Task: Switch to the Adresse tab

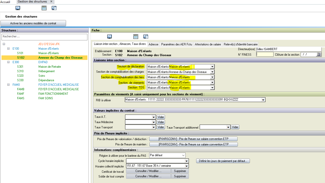Action: (x=153, y=44)
